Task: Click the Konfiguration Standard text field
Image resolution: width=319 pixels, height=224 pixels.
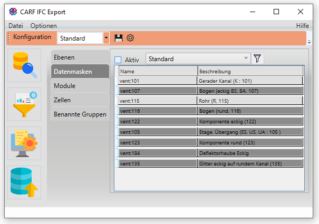Action: coord(80,38)
